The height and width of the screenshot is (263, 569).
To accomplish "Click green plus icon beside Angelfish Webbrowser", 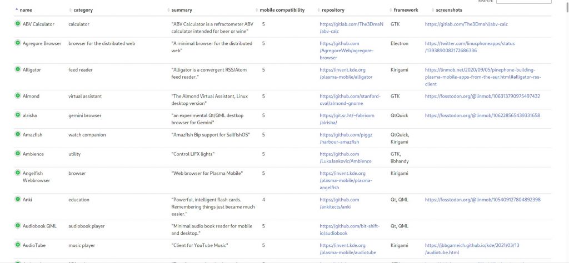I will tap(17, 174).
